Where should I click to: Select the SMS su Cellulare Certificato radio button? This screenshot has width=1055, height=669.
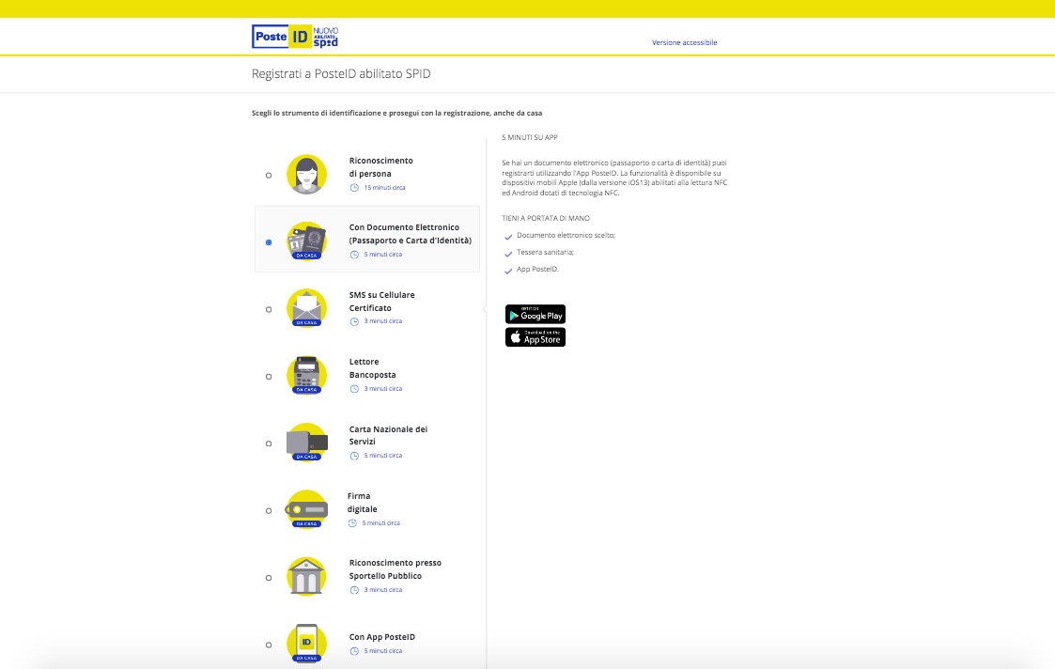[x=269, y=309]
